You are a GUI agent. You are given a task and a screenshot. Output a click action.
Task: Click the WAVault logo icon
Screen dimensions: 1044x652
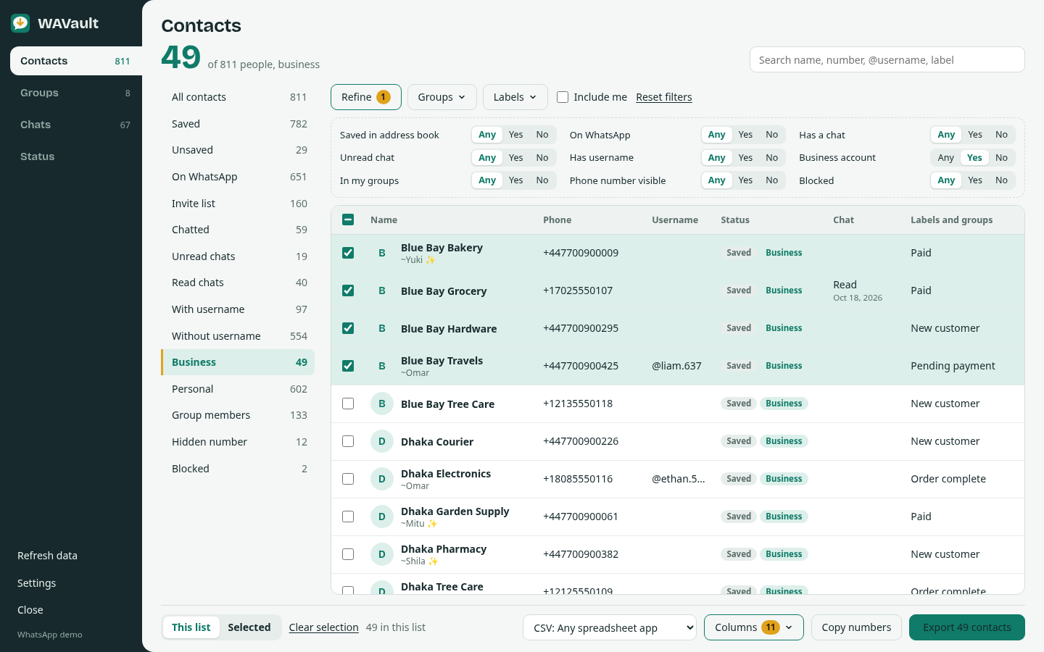pyautogui.click(x=20, y=23)
